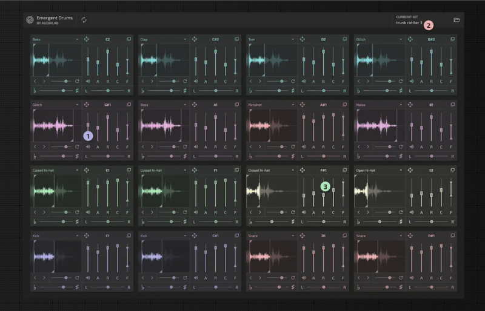Image resolution: width=485 pixels, height=311 pixels.
Task: Click the flat symbol on the C1 Kick pad
Action: 35,287
